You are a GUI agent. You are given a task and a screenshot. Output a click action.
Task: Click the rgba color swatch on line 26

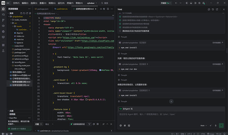click(86, 100)
